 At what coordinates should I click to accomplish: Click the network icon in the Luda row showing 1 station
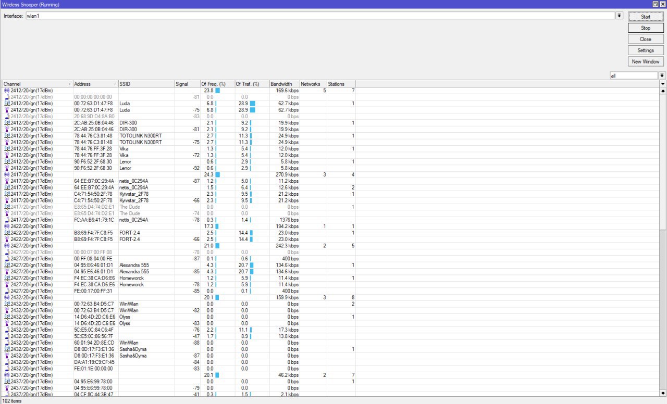[x=7, y=104]
